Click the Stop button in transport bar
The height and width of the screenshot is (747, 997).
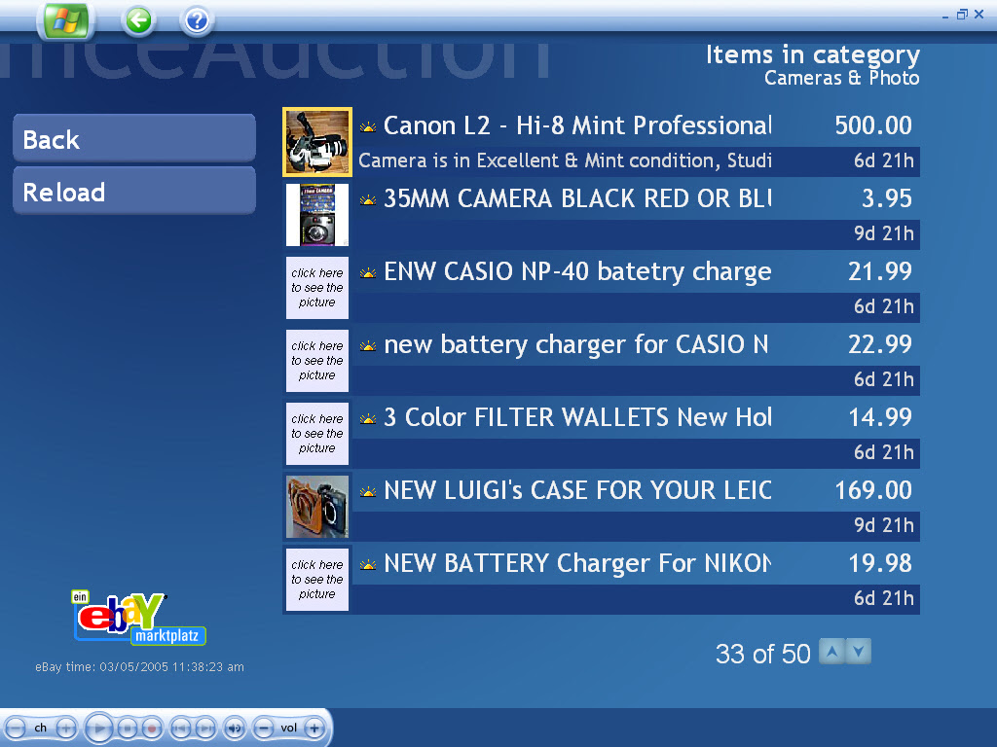(x=128, y=728)
